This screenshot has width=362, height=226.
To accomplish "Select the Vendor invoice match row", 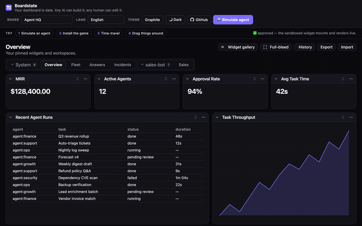I will pyautogui.click(x=107, y=198).
